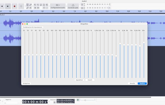Click the Anteprima preview button
The width and height of the screenshot is (165, 105).
coord(26,83)
